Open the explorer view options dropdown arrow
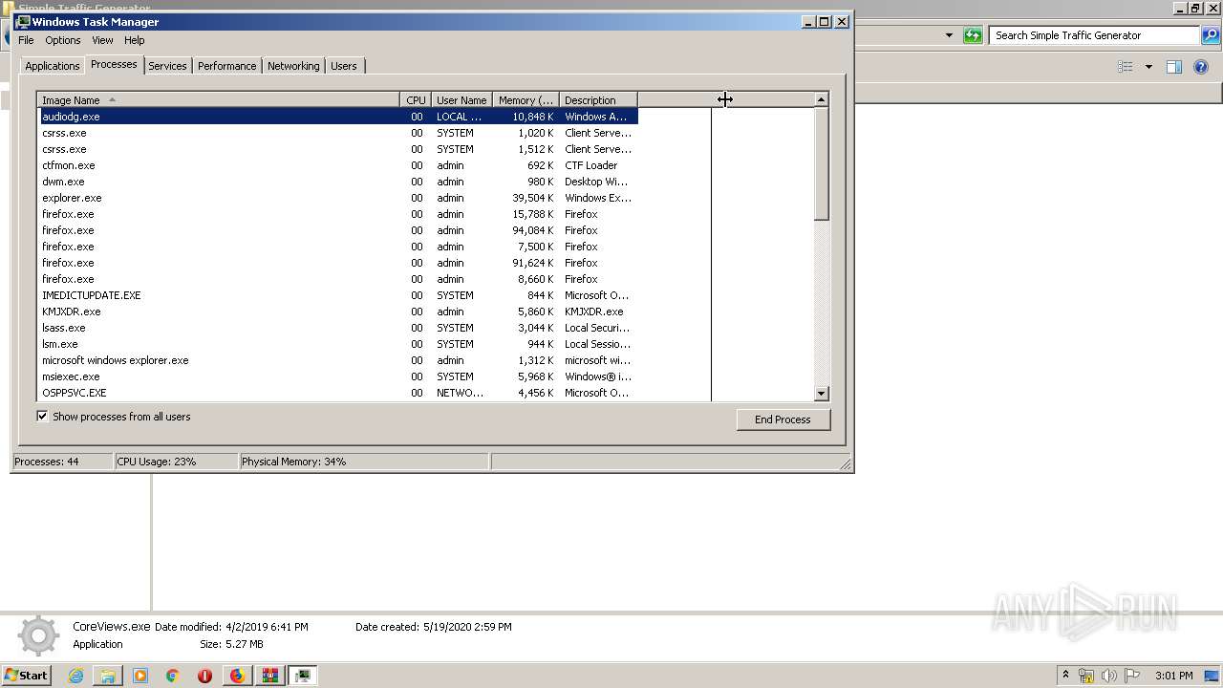 1148,67
